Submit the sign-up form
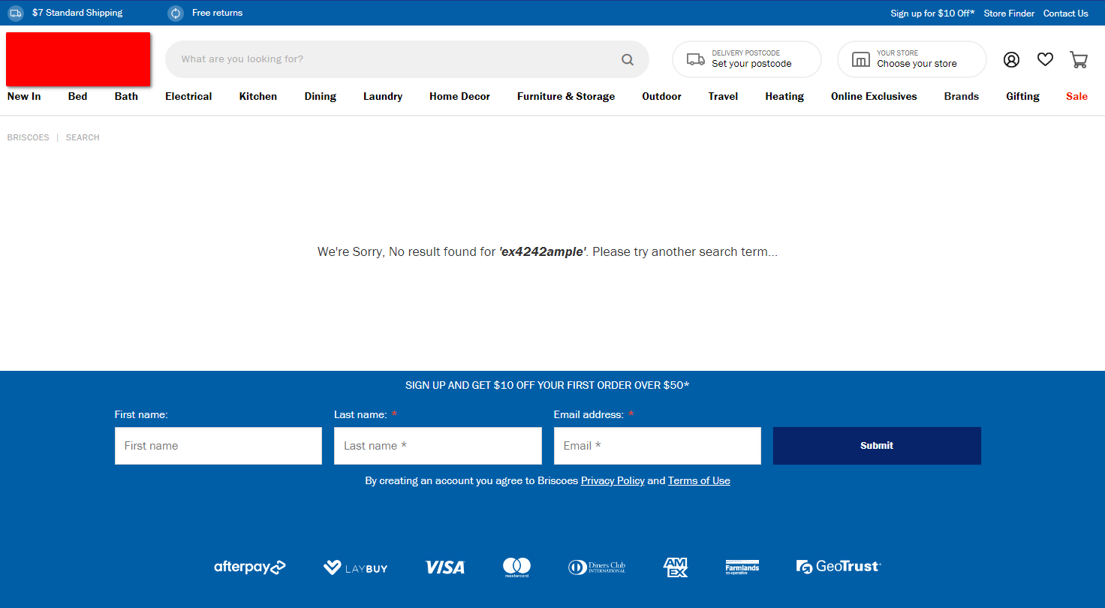 tap(877, 446)
